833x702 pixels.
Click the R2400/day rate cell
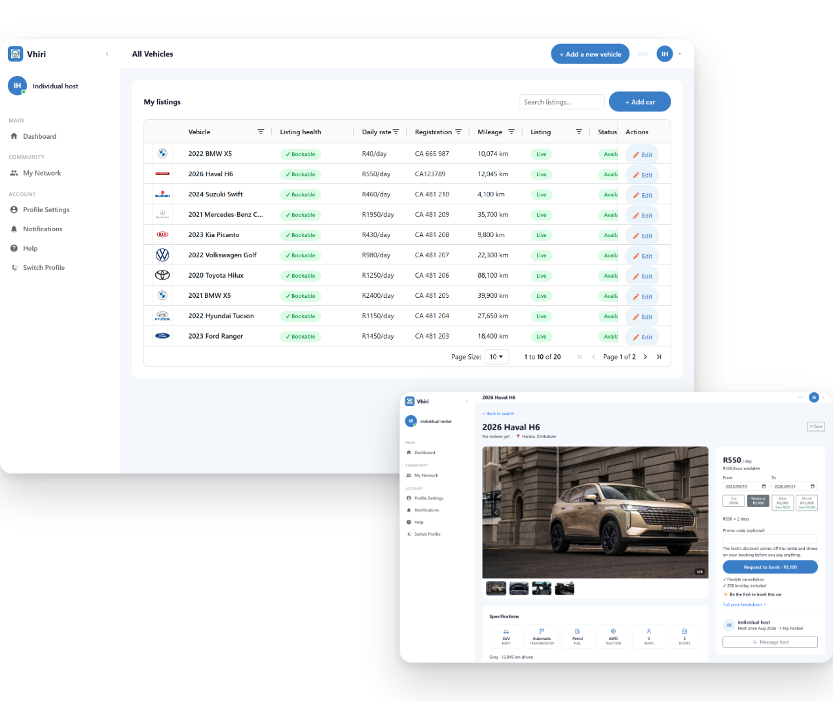coord(378,296)
